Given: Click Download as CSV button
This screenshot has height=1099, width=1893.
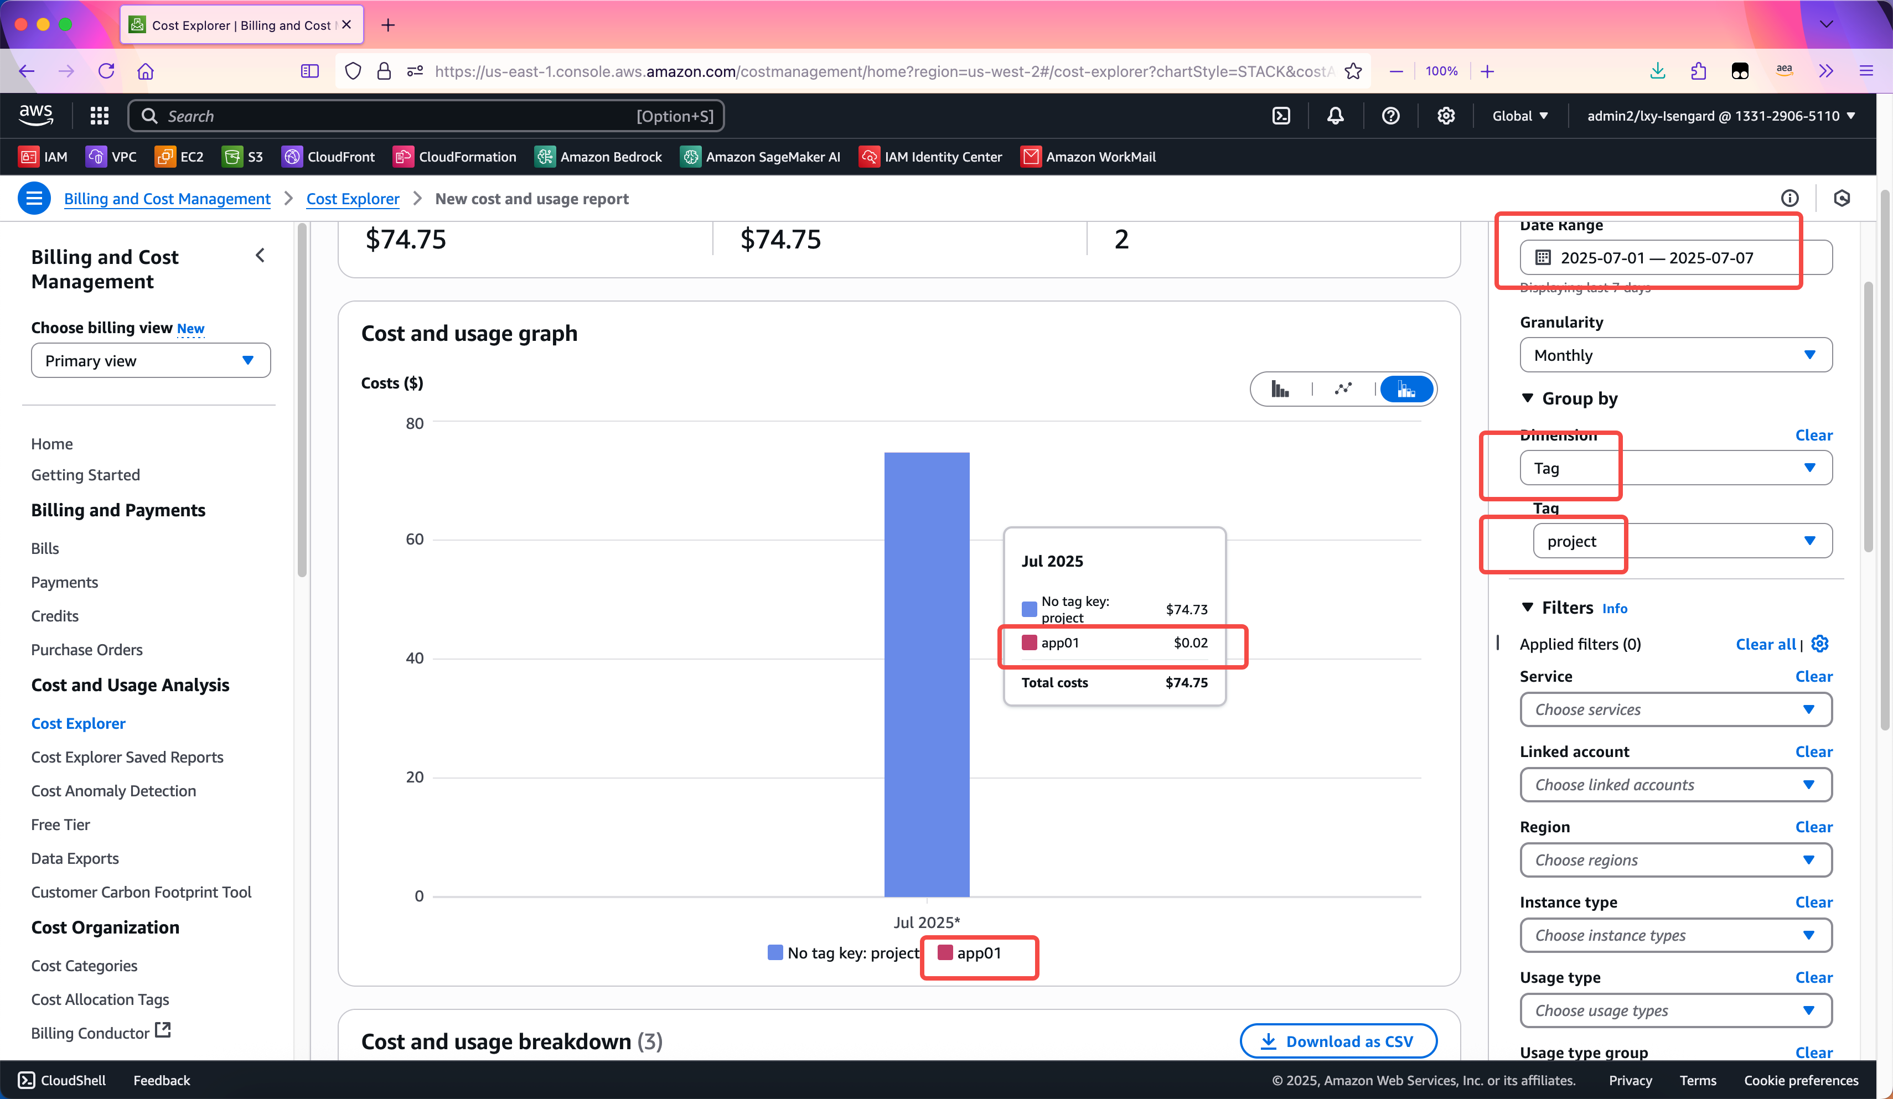Looking at the screenshot, I should (x=1338, y=1041).
